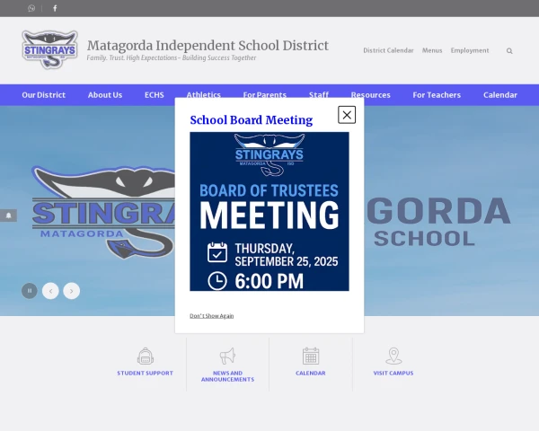539x431 pixels.
Task: Click the Stingrays logo in the header
Action: (x=49, y=49)
